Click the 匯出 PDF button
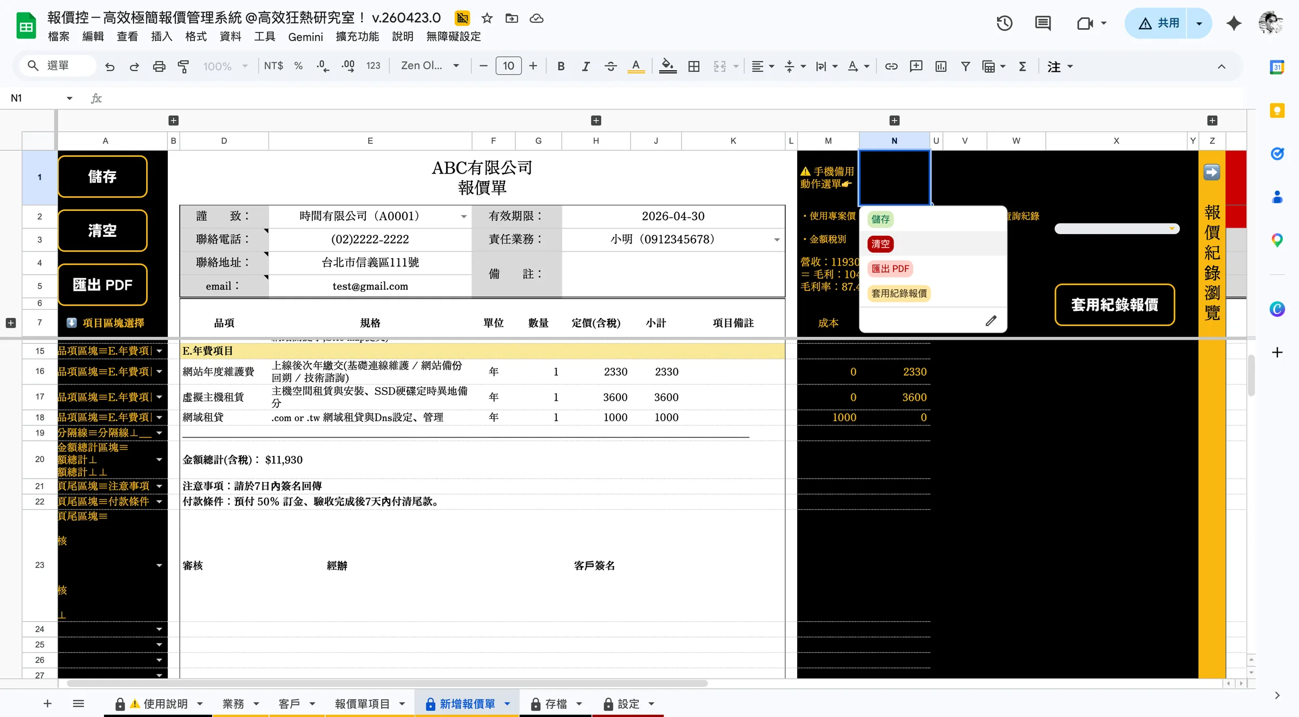 [102, 285]
